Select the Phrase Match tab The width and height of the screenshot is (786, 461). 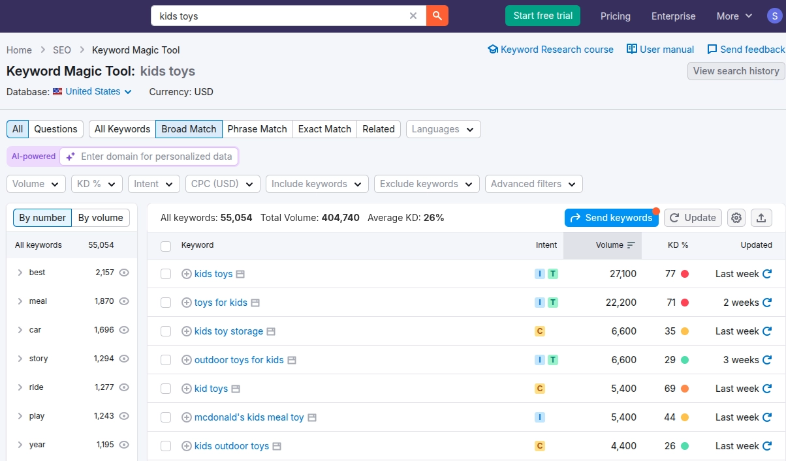click(257, 129)
